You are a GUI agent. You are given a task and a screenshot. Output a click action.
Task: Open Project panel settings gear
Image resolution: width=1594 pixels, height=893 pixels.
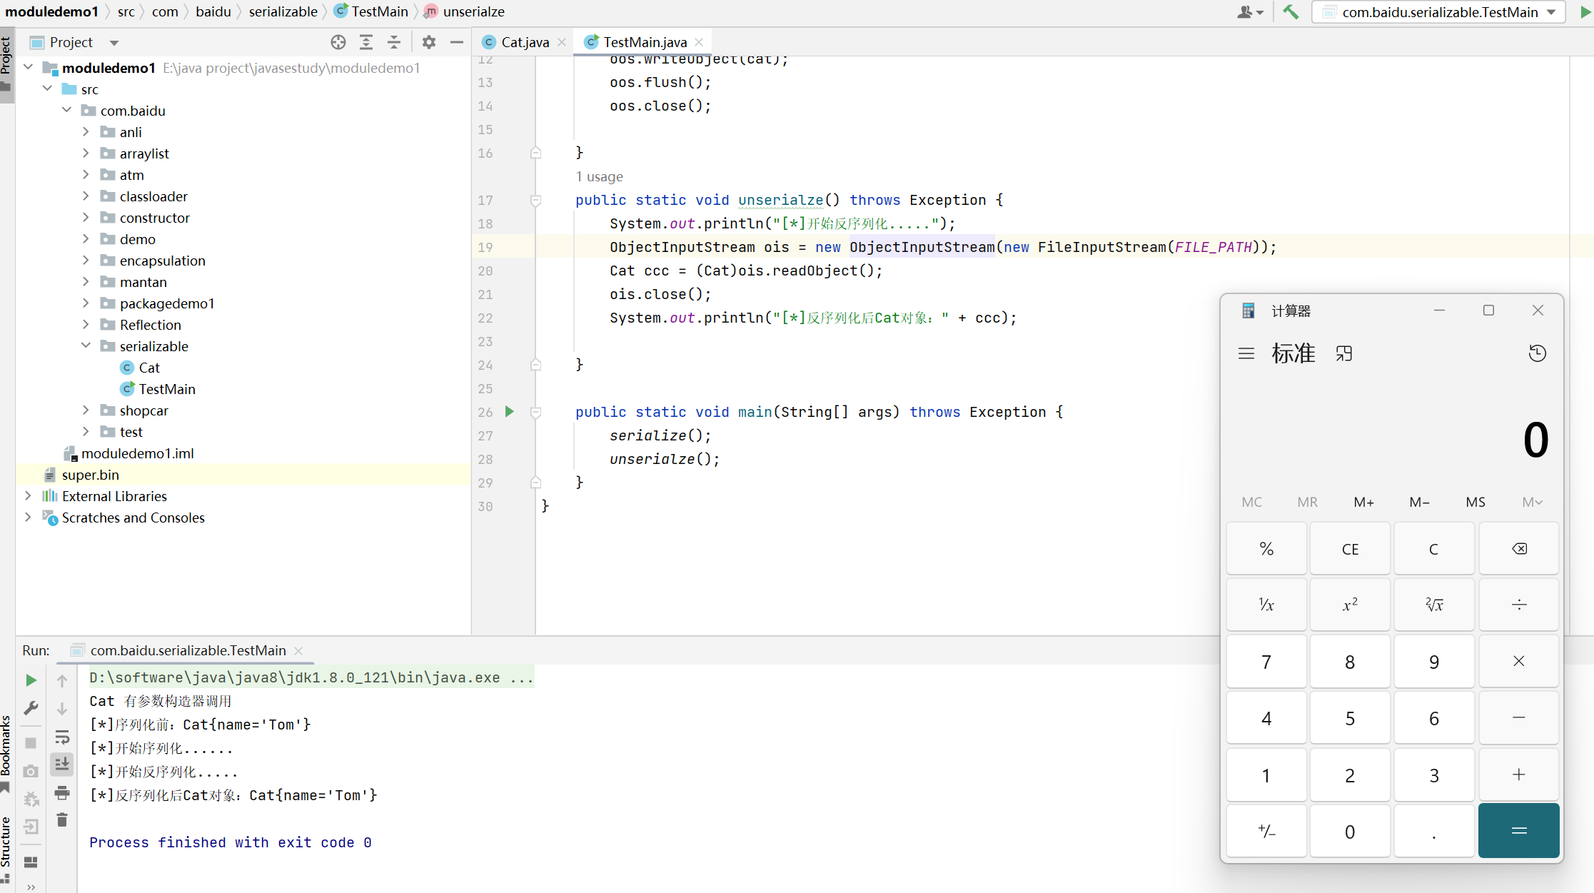(x=428, y=42)
